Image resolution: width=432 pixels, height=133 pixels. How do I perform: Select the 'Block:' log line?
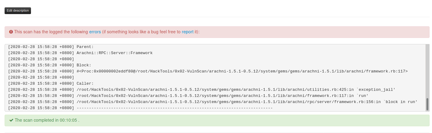tap(84, 65)
